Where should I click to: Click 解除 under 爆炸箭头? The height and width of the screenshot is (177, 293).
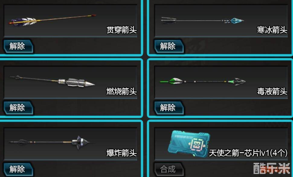click(18, 169)
